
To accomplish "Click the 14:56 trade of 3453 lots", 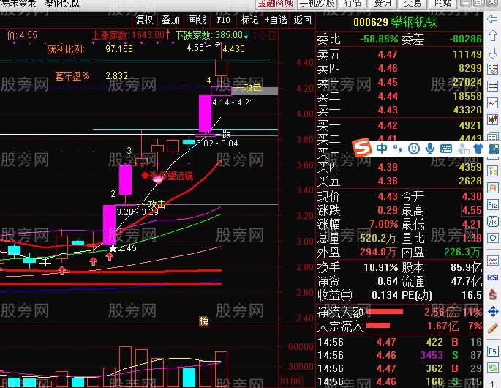I will (399, 355).
